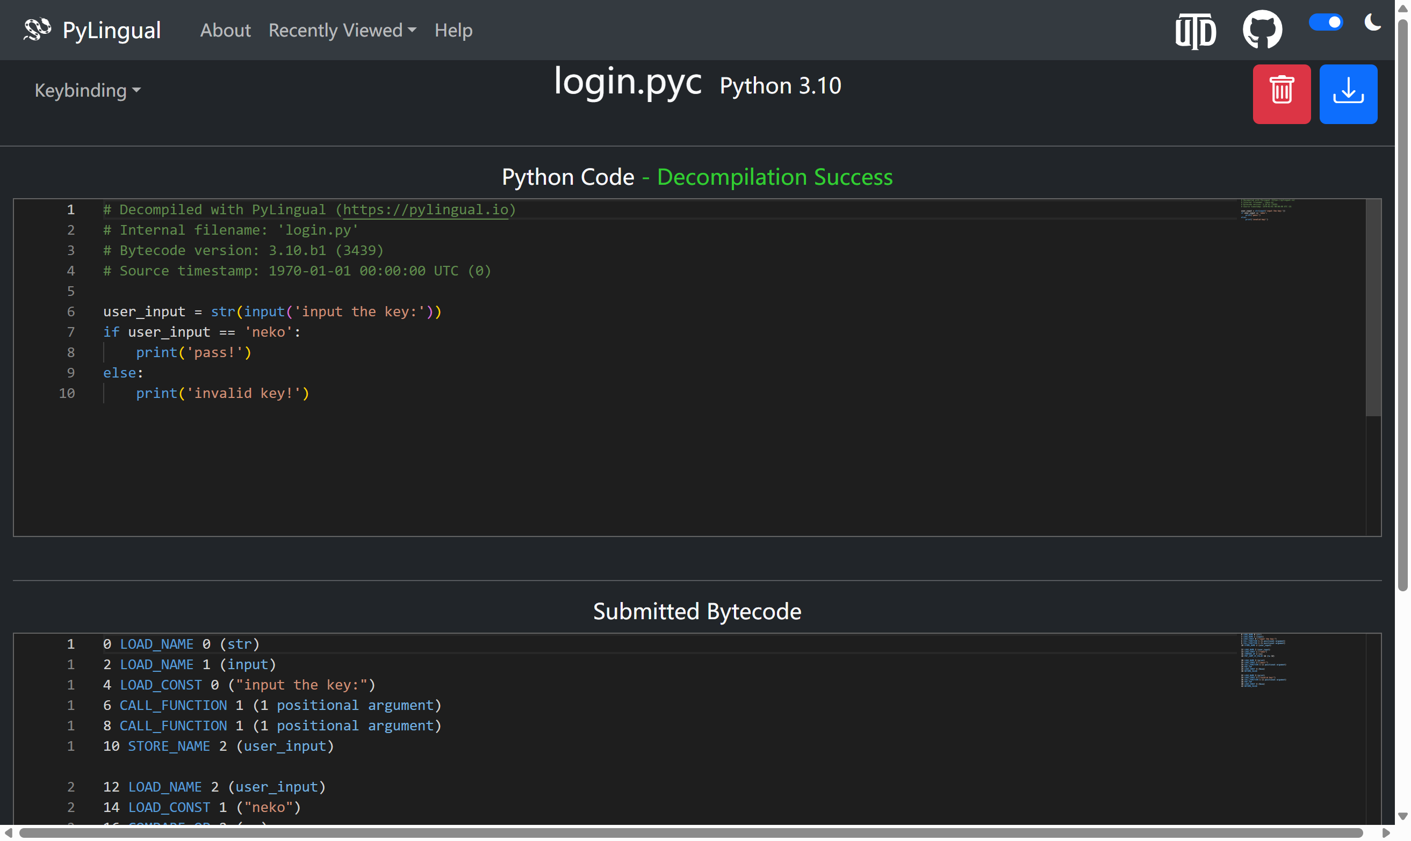
Task: Click bytecode line 'LOAD_CONST 1 ("neko")'
Action: [202, 808]
